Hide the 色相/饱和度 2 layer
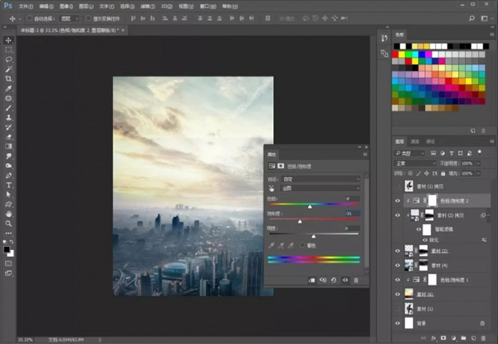This screenshot has height=344, width=498. click(x=398, y=200)
